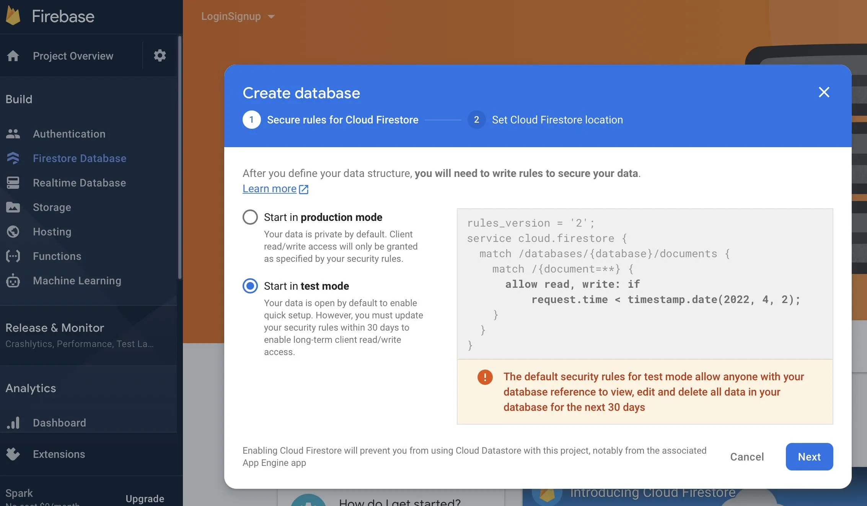Select Start in production mode radio

250,217
